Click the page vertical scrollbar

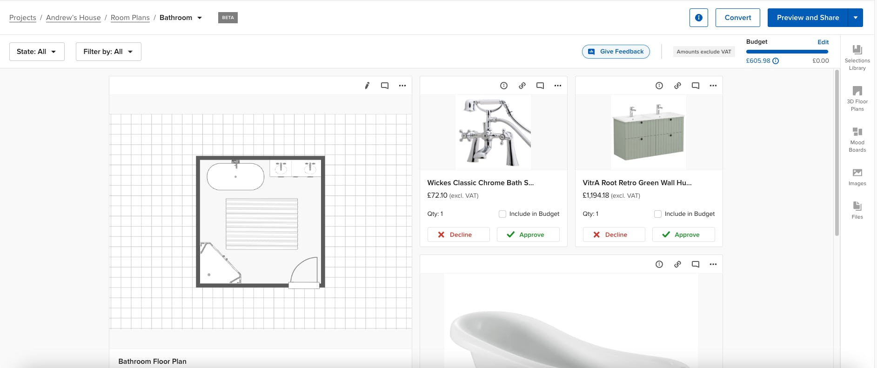pos(837,154)
